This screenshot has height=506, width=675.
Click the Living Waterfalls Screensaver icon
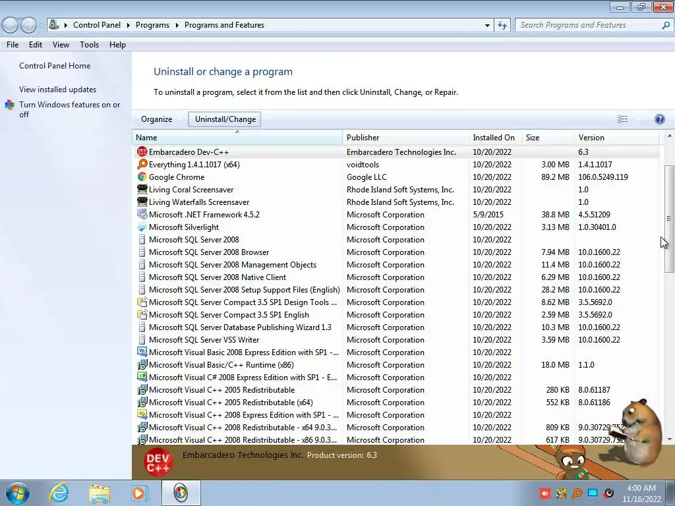[x=142, y=202]
